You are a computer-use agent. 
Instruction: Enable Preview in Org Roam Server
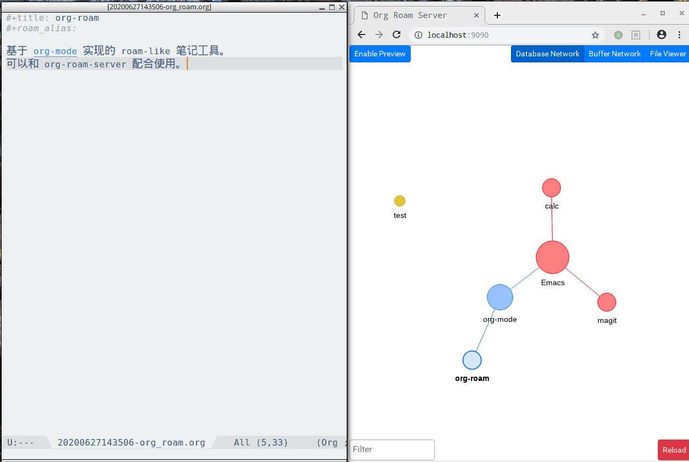(380, 54)
